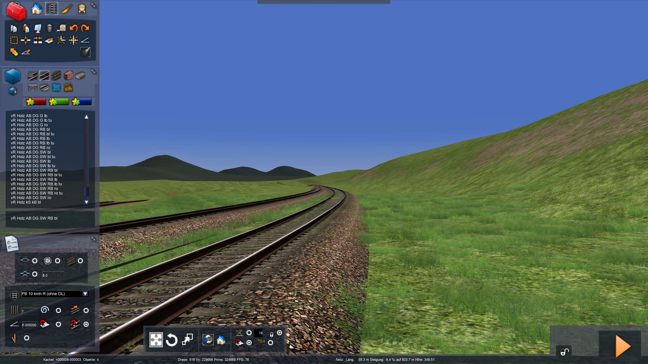
Task: Click the gradient value field 0.000000
Action: pos(29,325)
